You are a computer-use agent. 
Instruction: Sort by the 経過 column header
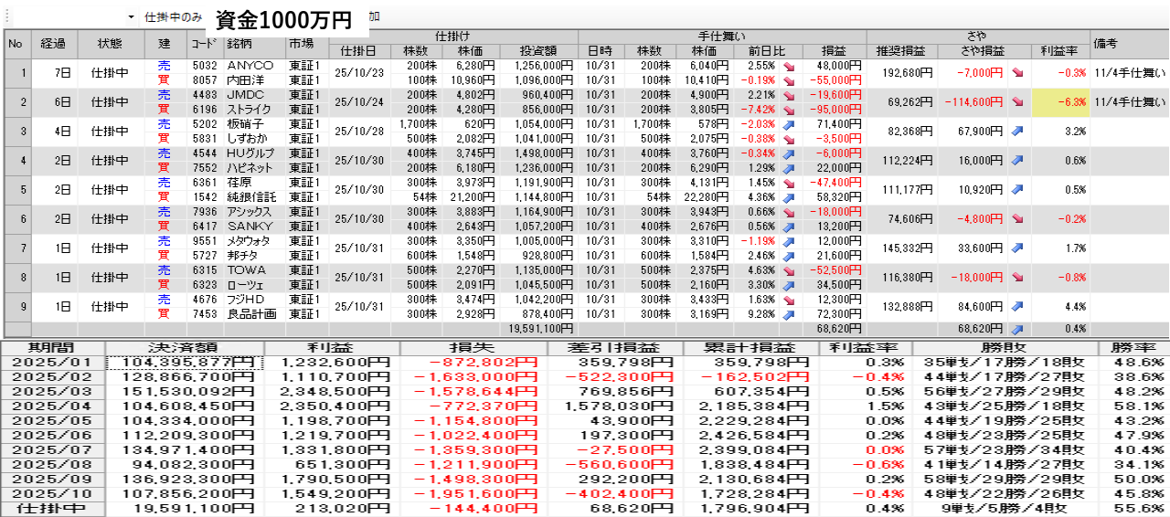pyautogui.click(x=54, y=43)
